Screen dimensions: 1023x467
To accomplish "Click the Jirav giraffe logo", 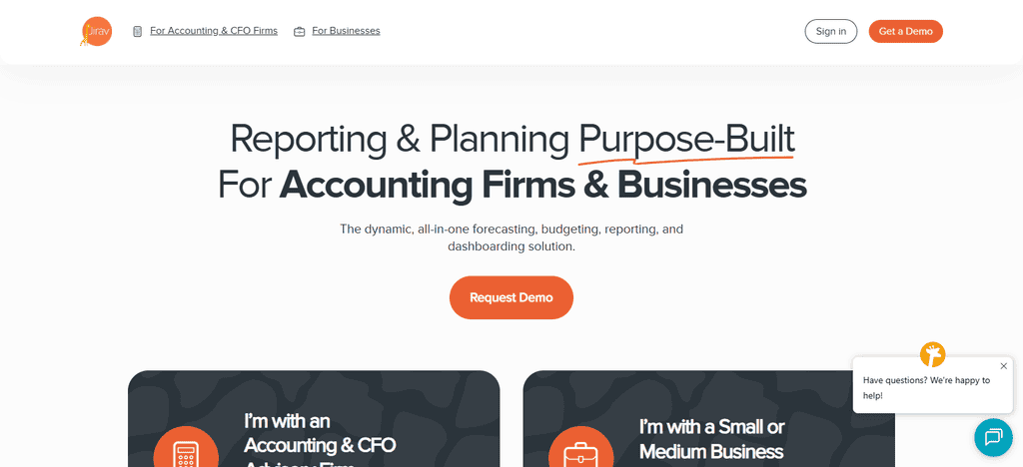I will pyautogui.click(x=96, y=31).
